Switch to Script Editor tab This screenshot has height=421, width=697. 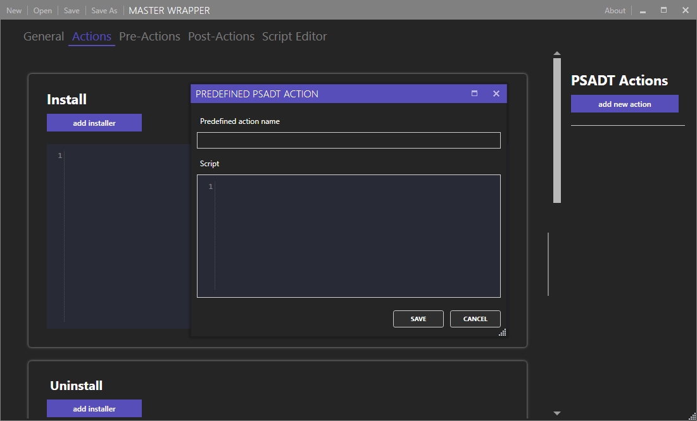[294, 37]
